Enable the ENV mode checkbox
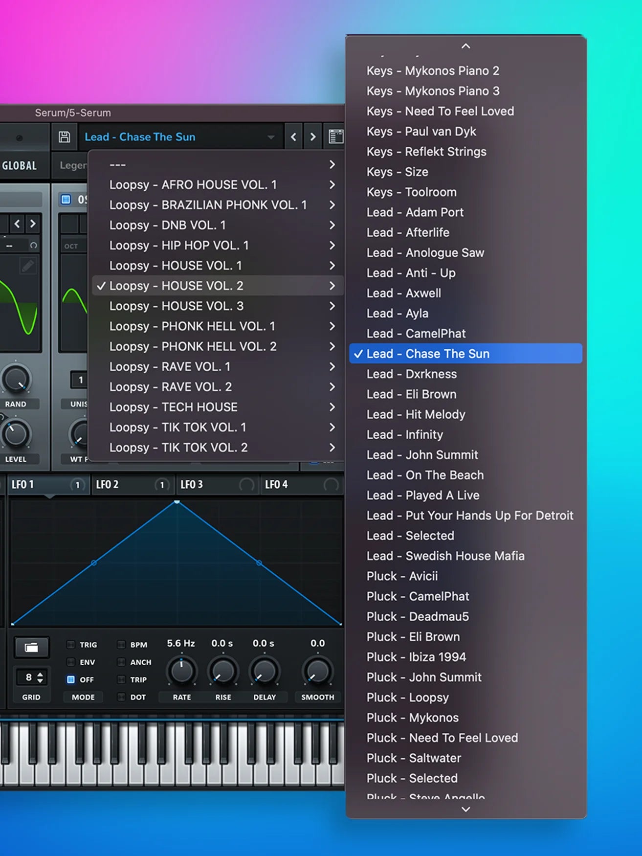This screenshot has height=856, width=642. click(70, 662)
